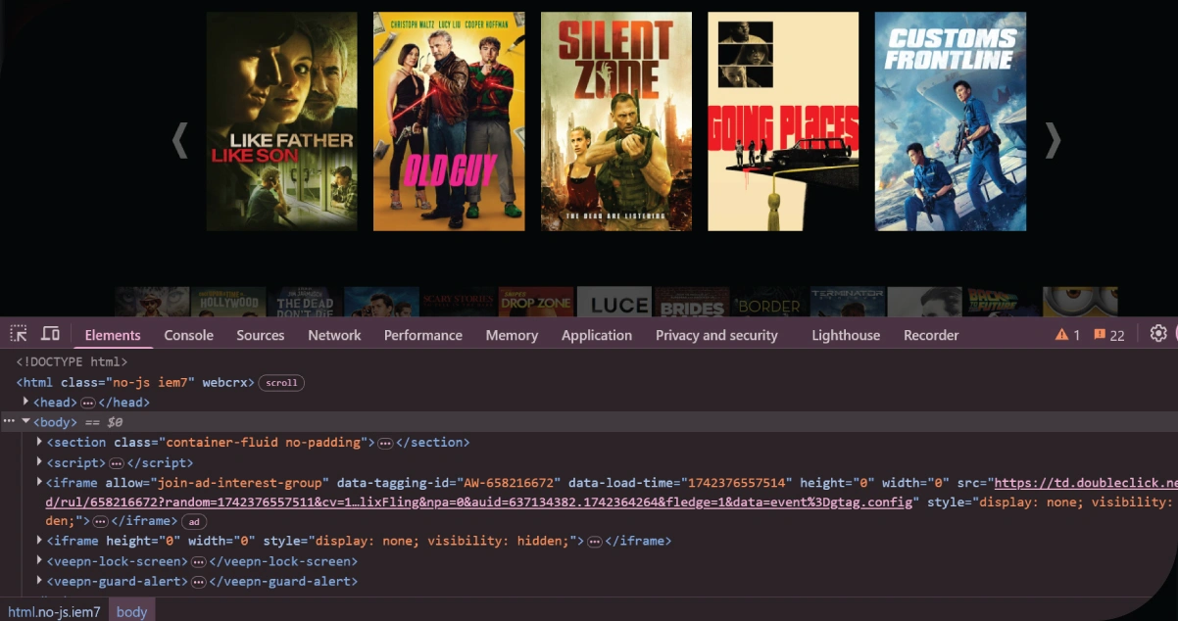Screen dimensions: 1178x621
Task: Activate the inspect element picker icon
Action: click(19, 334)
